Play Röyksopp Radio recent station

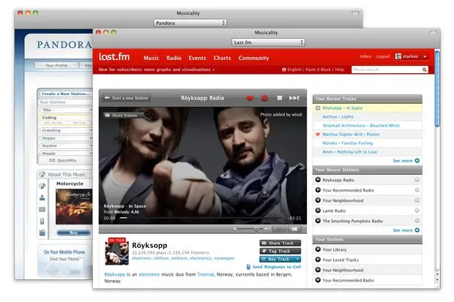point(318,180)
